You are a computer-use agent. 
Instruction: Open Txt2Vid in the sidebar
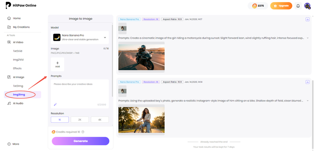tap(18, 51)
